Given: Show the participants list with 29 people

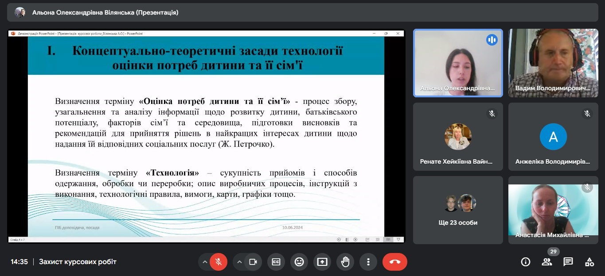Looking at the screenshot, I should click(547, 262).
